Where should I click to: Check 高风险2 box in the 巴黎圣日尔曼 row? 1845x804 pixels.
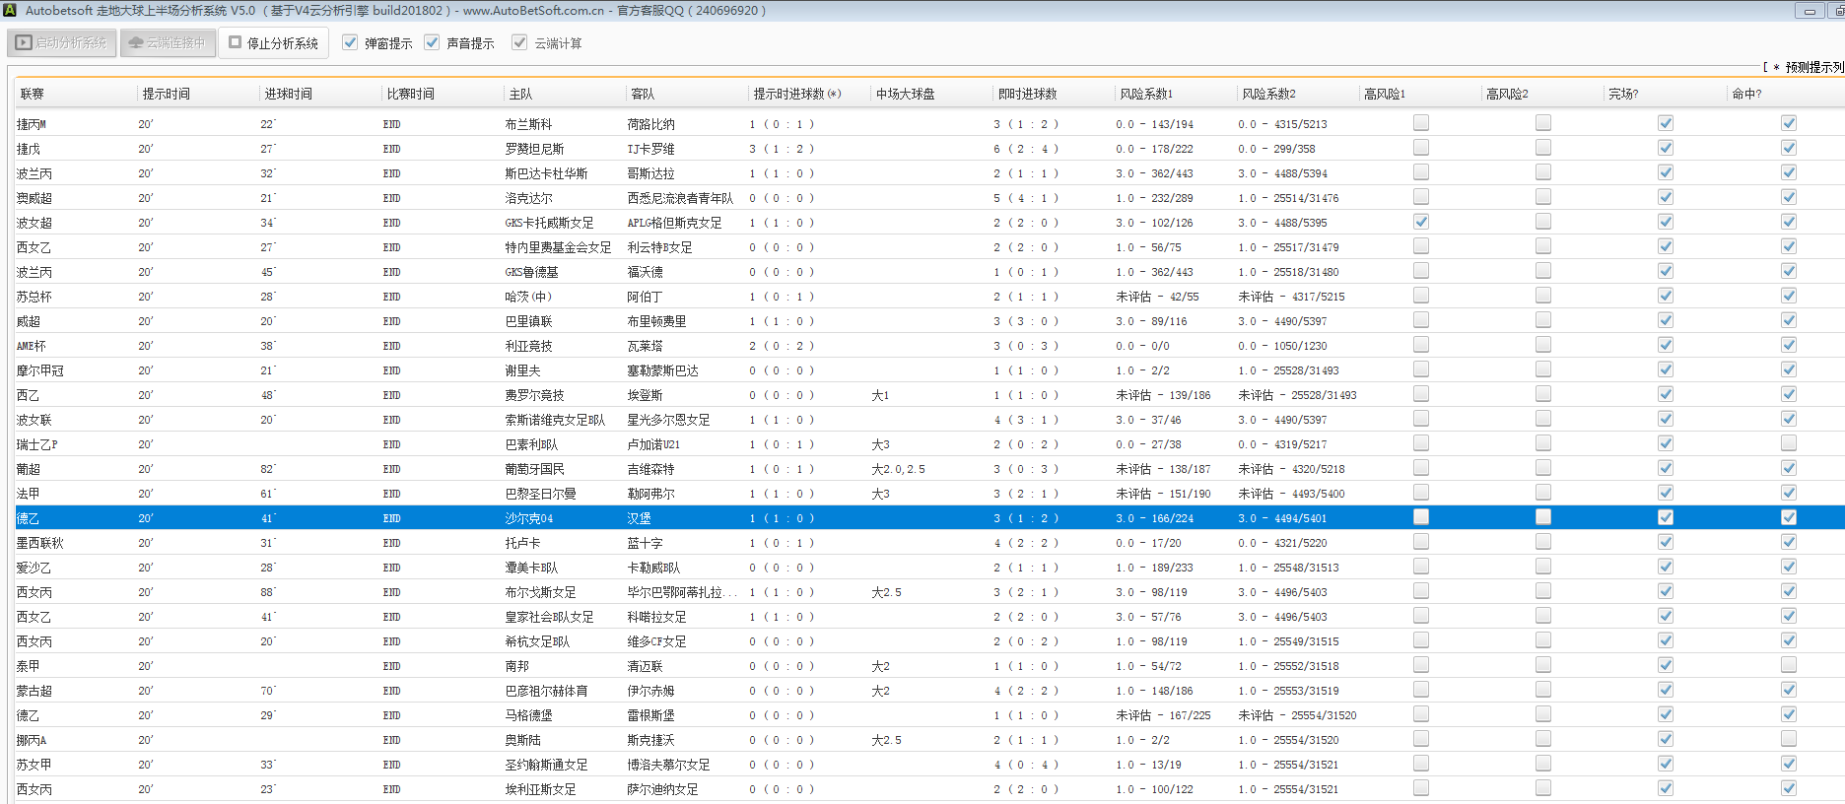pos(1542,493)
